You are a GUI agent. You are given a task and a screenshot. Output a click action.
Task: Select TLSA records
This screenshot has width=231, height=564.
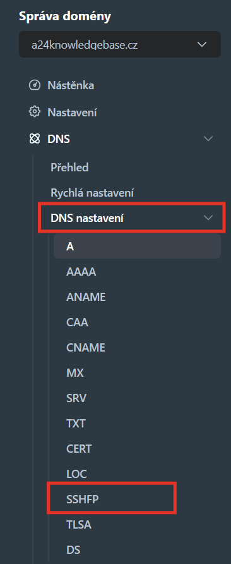(79, 525)
